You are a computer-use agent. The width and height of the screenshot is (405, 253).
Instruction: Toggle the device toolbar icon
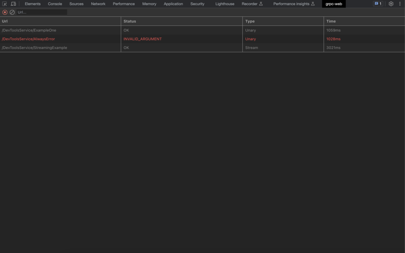(x=13, y=4)
